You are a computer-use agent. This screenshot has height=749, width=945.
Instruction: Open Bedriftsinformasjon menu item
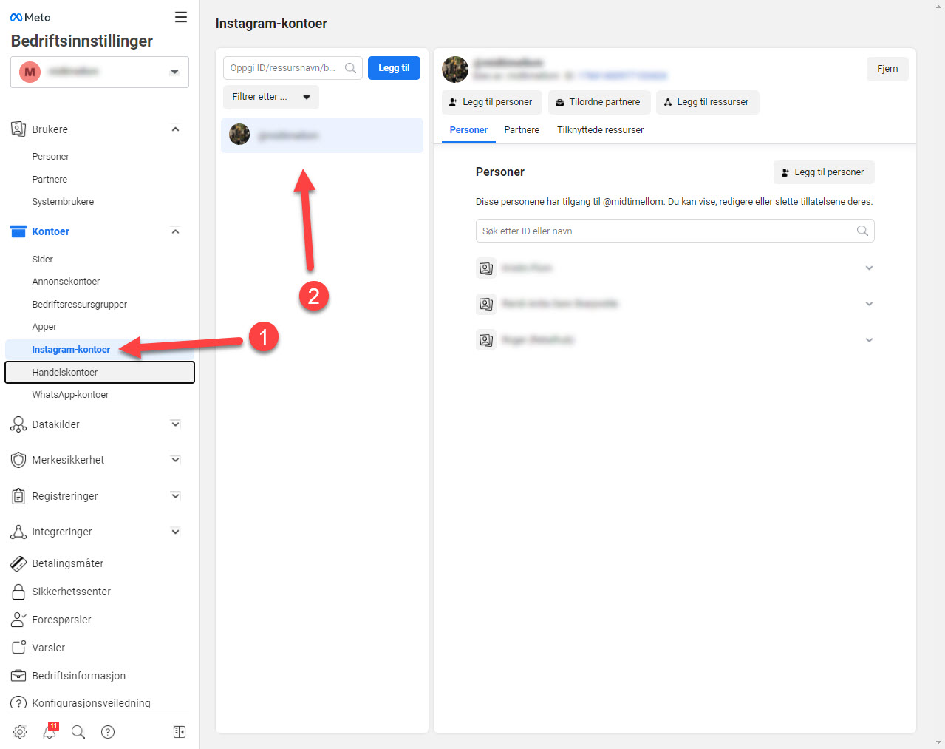78,676
